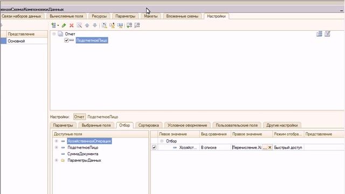
Task: Open the Другие настройки tab
Action: [282, 125]
